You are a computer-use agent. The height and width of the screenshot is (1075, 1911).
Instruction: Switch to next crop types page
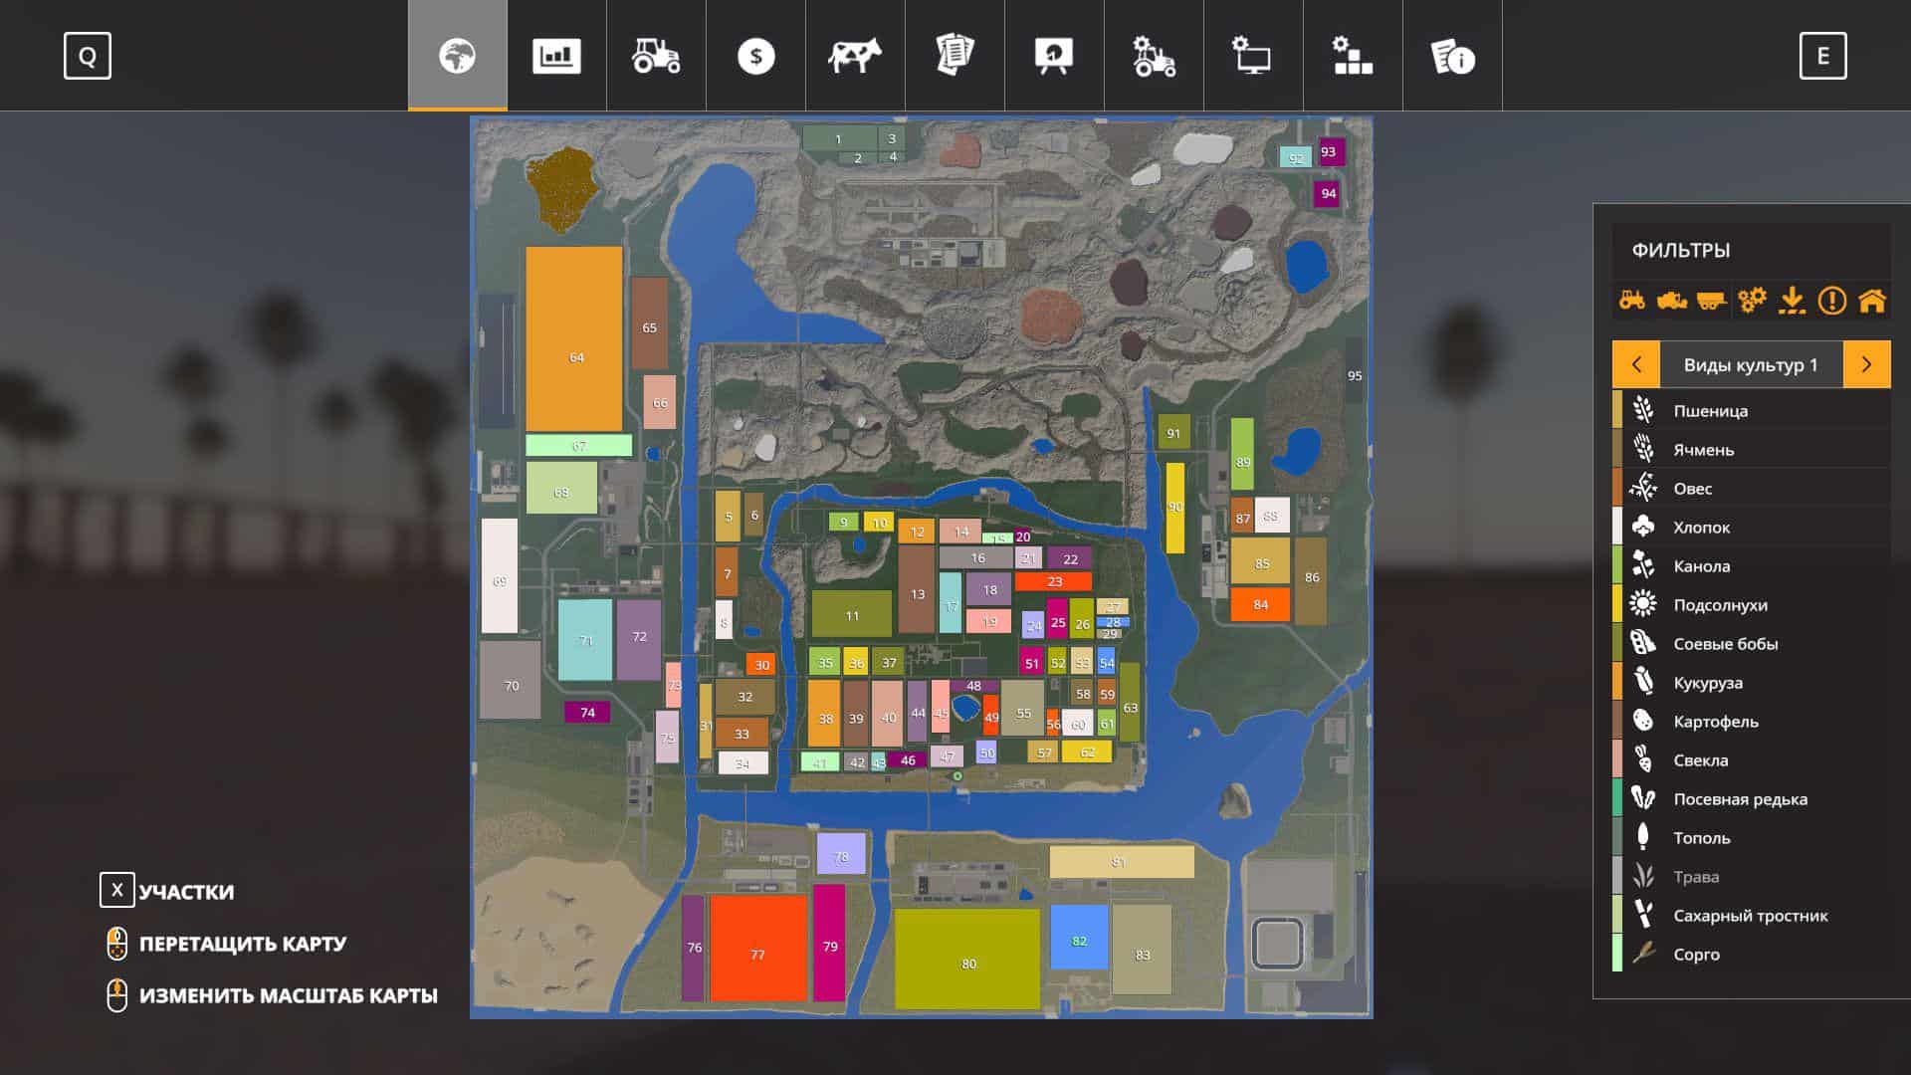coord(1866,364)
